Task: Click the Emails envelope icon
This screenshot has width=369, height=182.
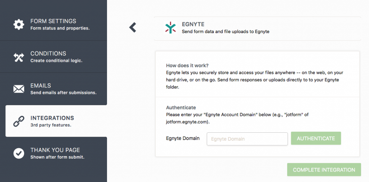Action: [x=19, y=89]
